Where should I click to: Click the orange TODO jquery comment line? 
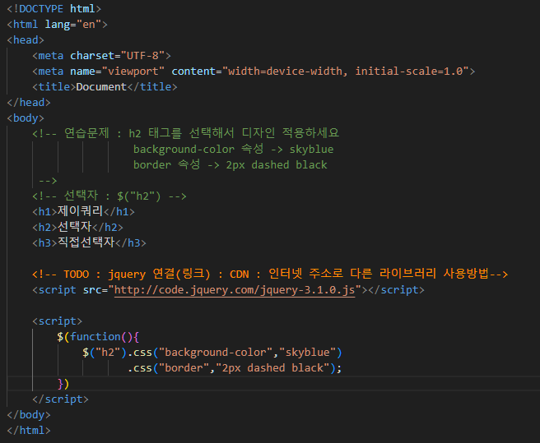[270, 275]
